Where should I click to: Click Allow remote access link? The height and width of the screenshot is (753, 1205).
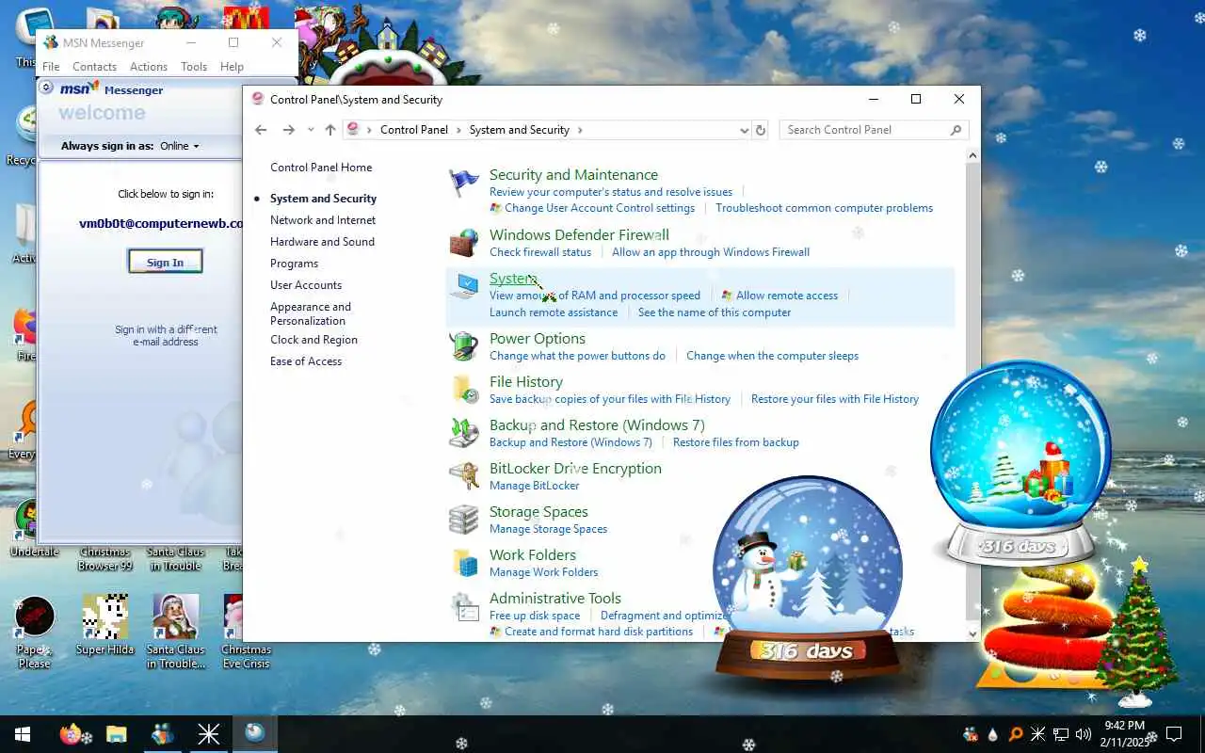coord(787,296)
